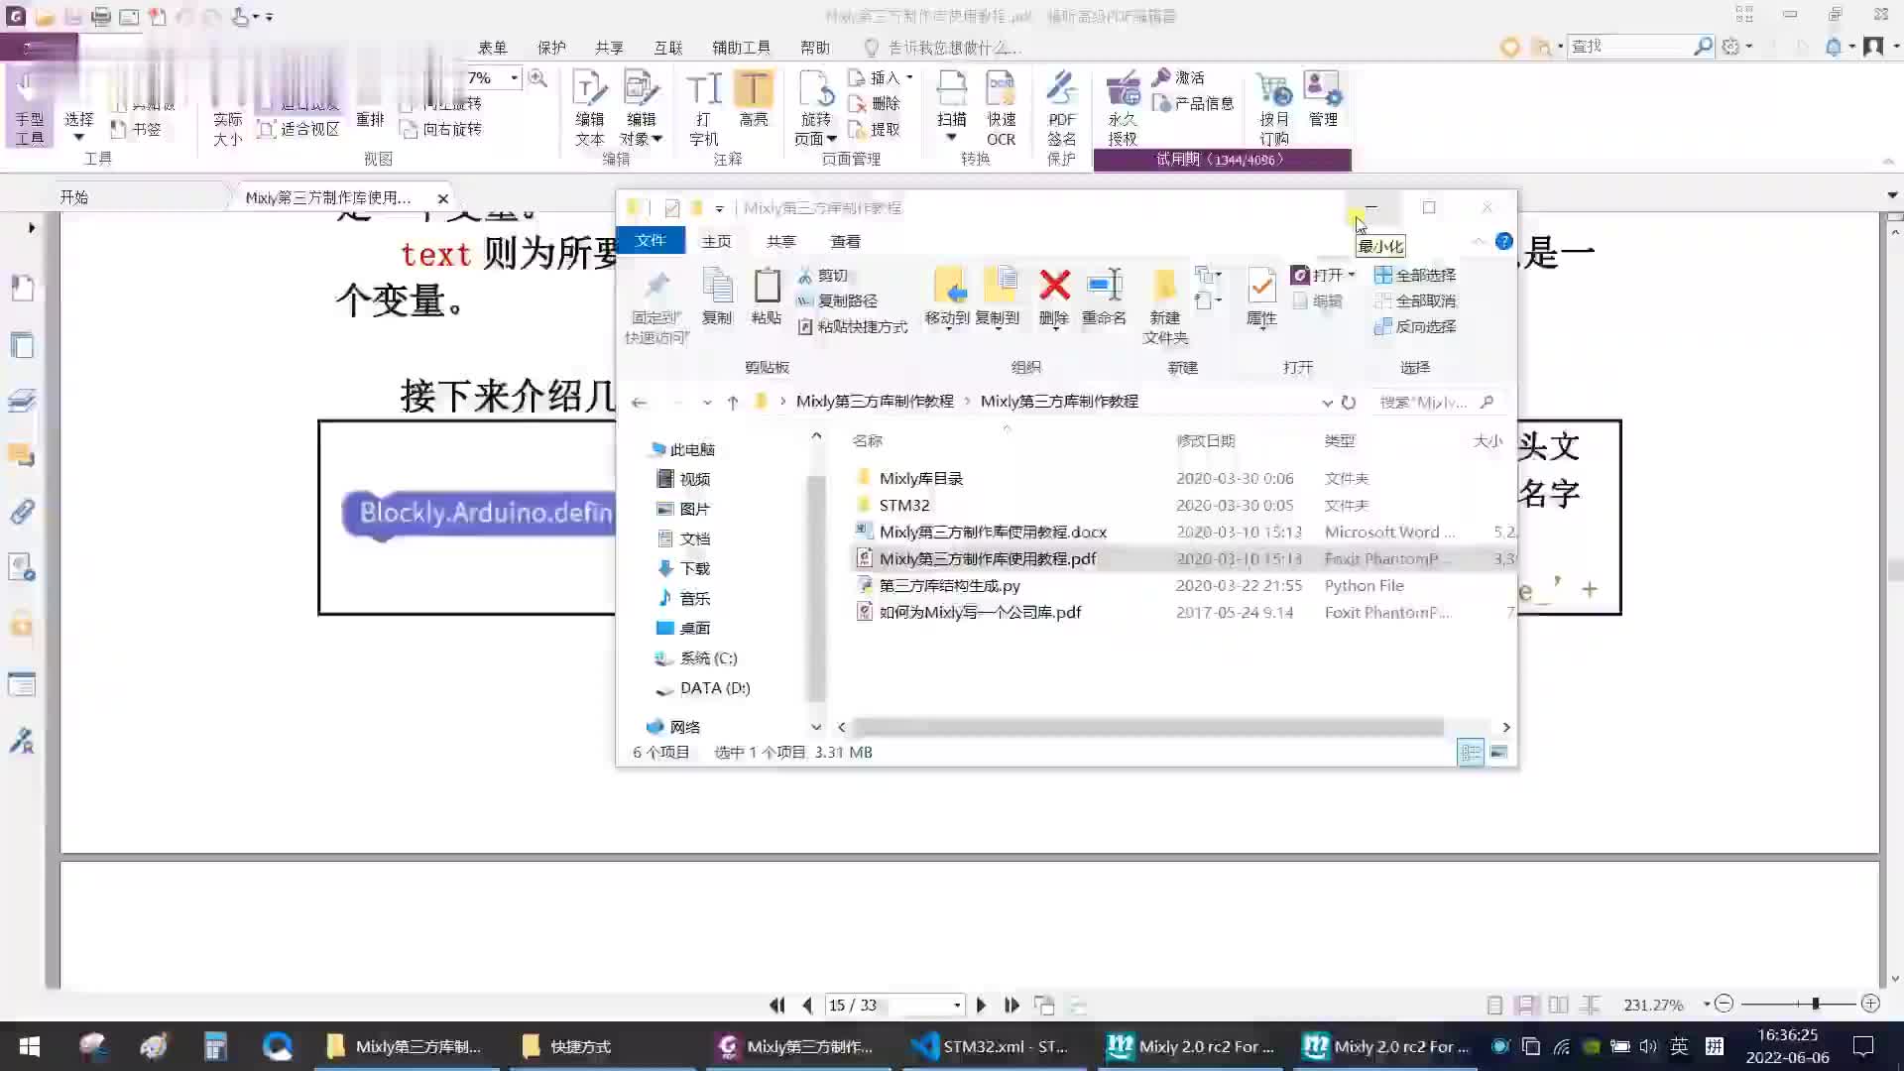This screenshot has width=1904, height=1071.
Task: Jump to the first page in PDF viewer
Action: tap(776, 1005)
